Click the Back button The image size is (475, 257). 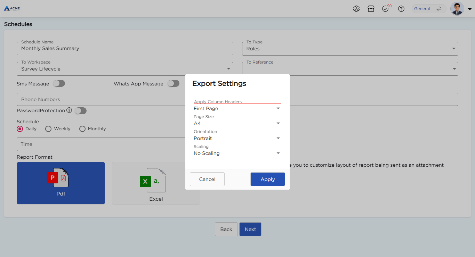(x=226, y=229)
